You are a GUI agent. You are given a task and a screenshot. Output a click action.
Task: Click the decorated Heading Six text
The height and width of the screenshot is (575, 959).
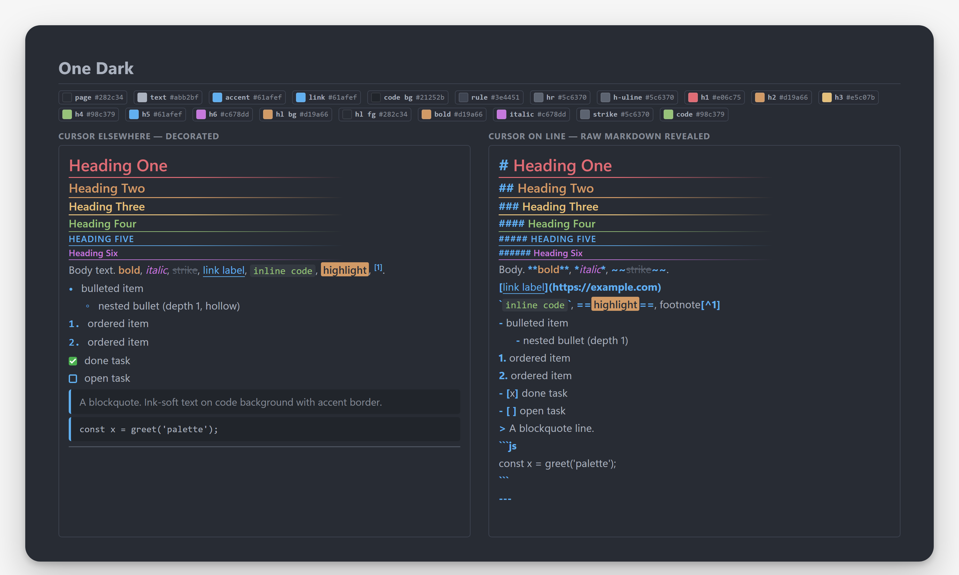click(x=93, y=253)
